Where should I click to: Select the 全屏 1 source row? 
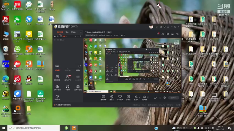tap(68, 36)
